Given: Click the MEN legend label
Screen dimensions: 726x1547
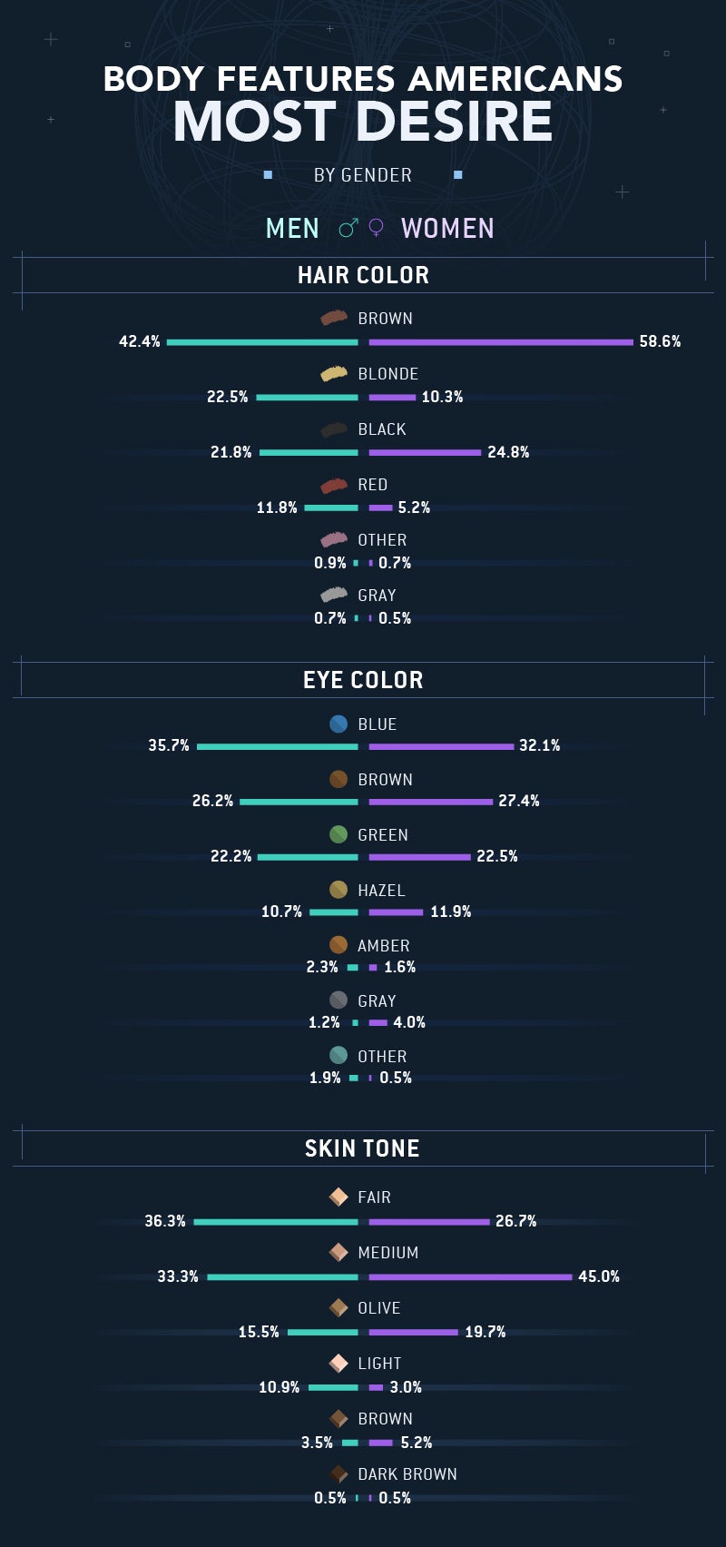Looking at the screenshot, I should pyautogui.click(x=292, y=228).
